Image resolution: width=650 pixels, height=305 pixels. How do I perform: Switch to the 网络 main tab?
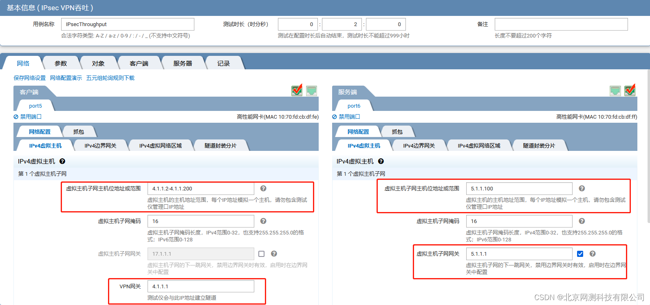[23, 63]
